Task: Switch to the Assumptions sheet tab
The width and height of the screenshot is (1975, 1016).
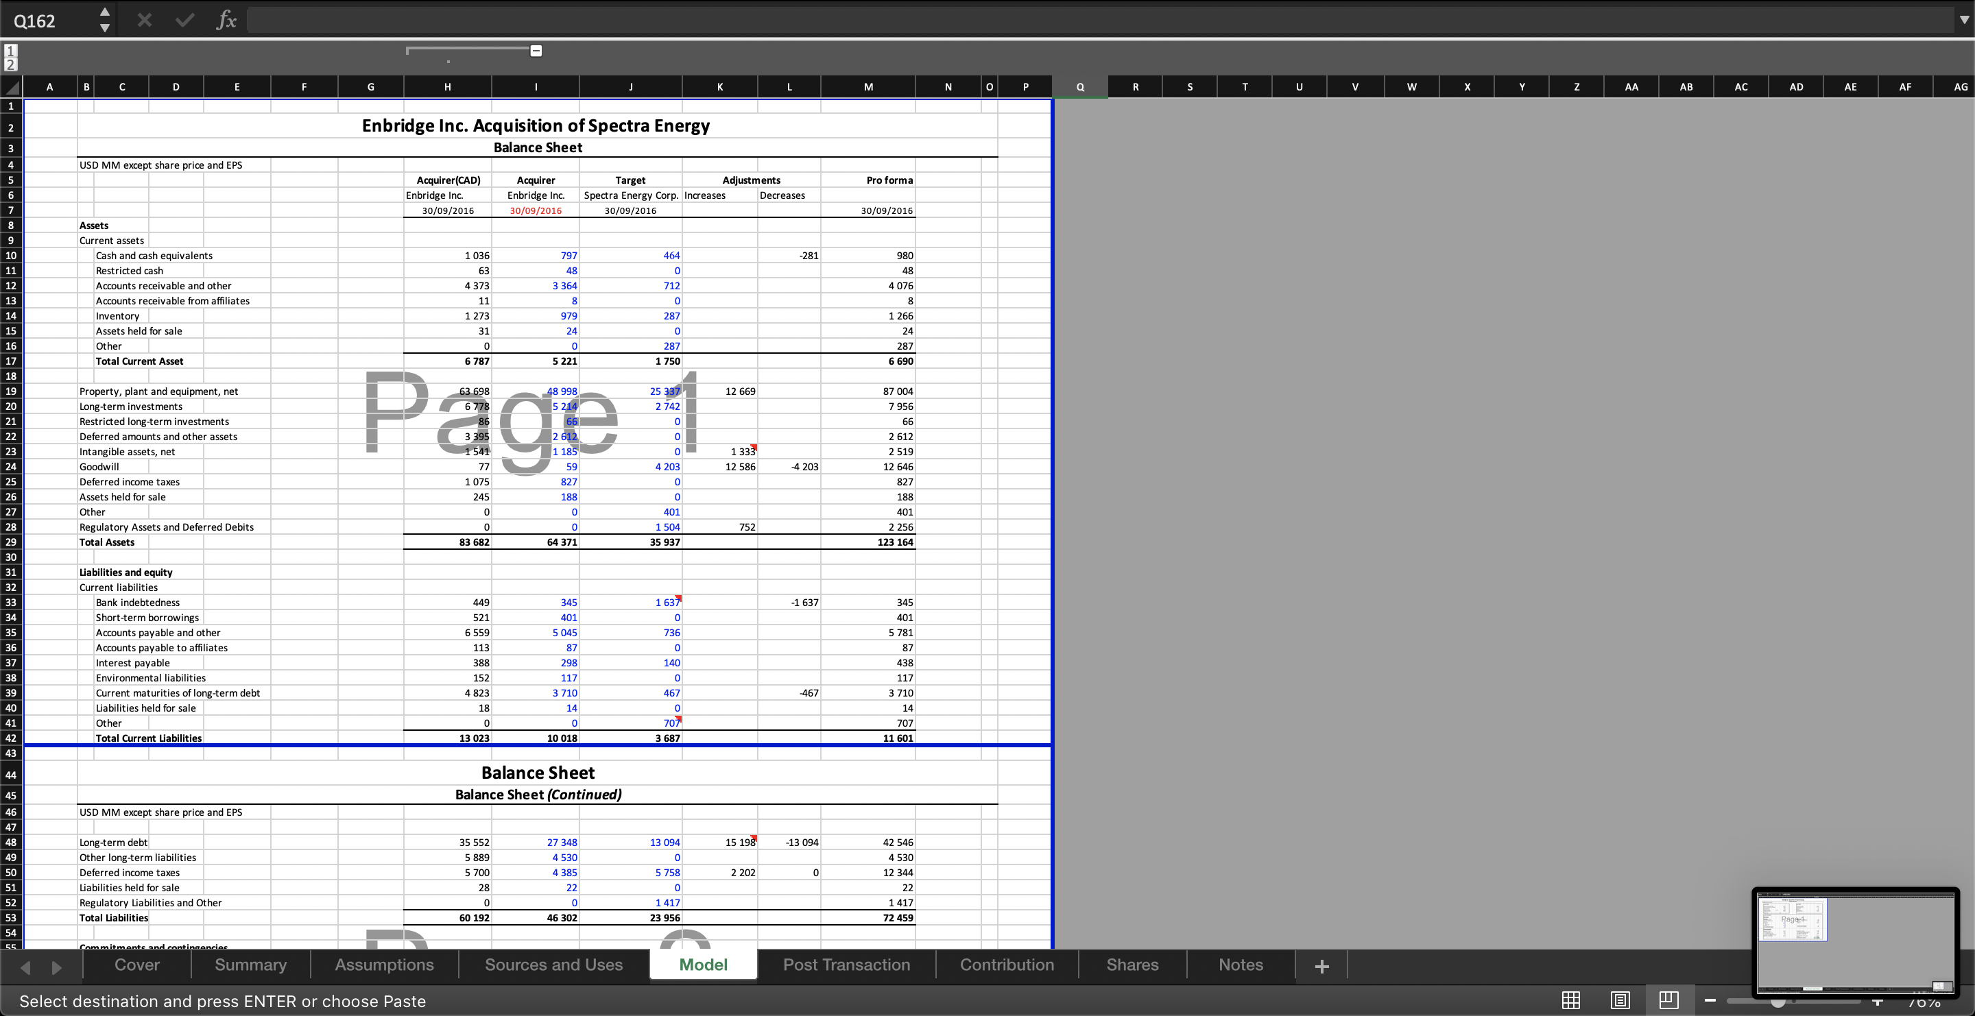Action: 384,965
